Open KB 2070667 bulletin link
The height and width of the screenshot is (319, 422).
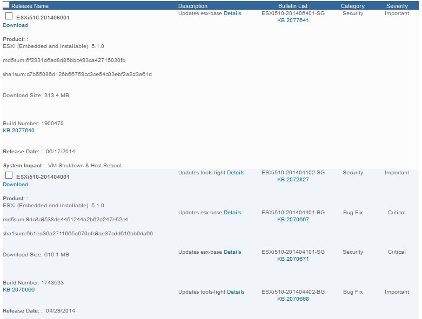click(293, 220)
